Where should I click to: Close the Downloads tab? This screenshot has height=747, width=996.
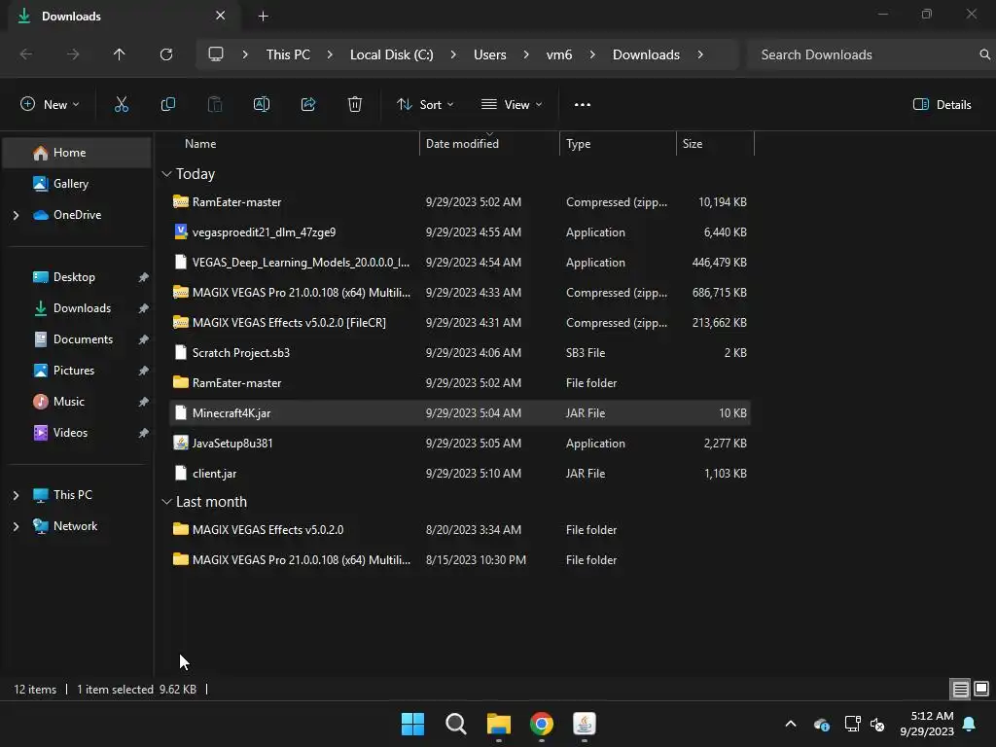tap(221, 16)
